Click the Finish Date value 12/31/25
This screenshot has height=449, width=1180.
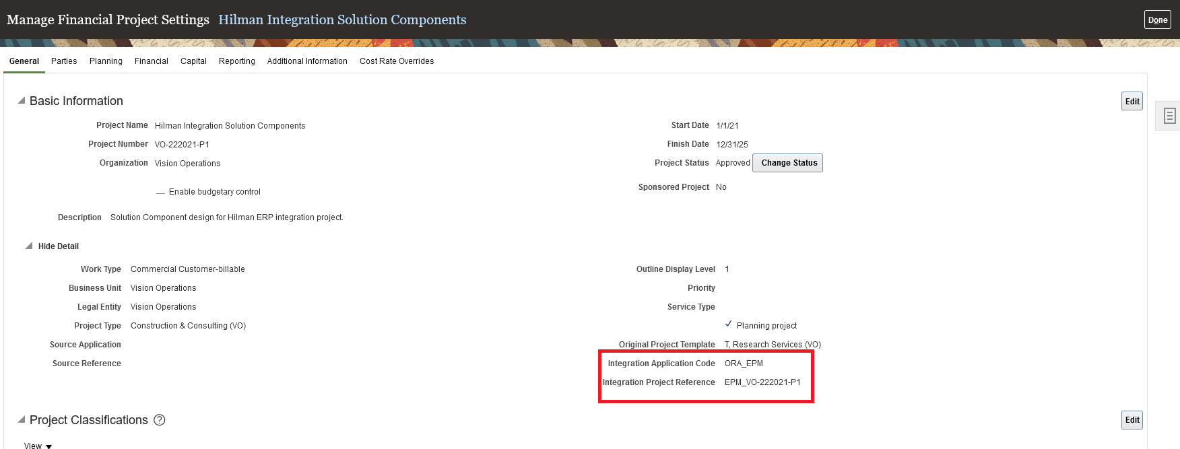[732, 145]
